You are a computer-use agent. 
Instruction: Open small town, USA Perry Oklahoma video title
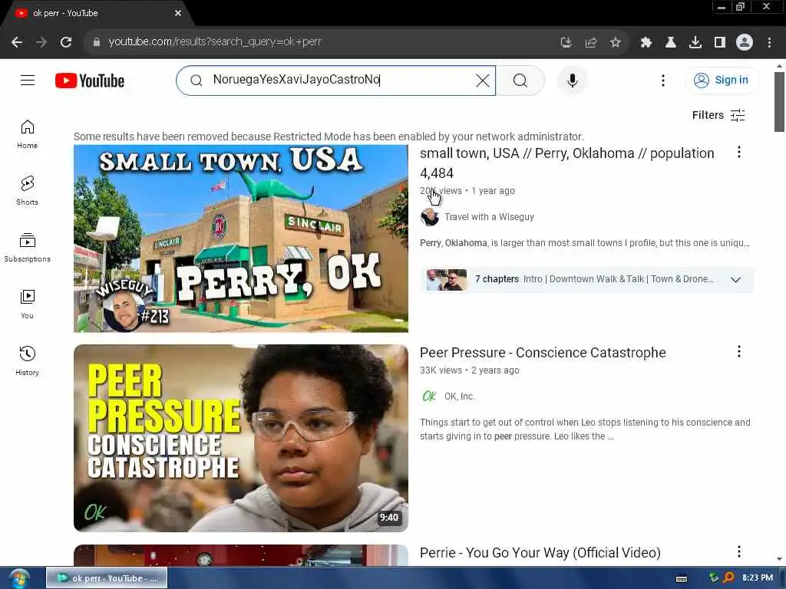click(567, 163)
